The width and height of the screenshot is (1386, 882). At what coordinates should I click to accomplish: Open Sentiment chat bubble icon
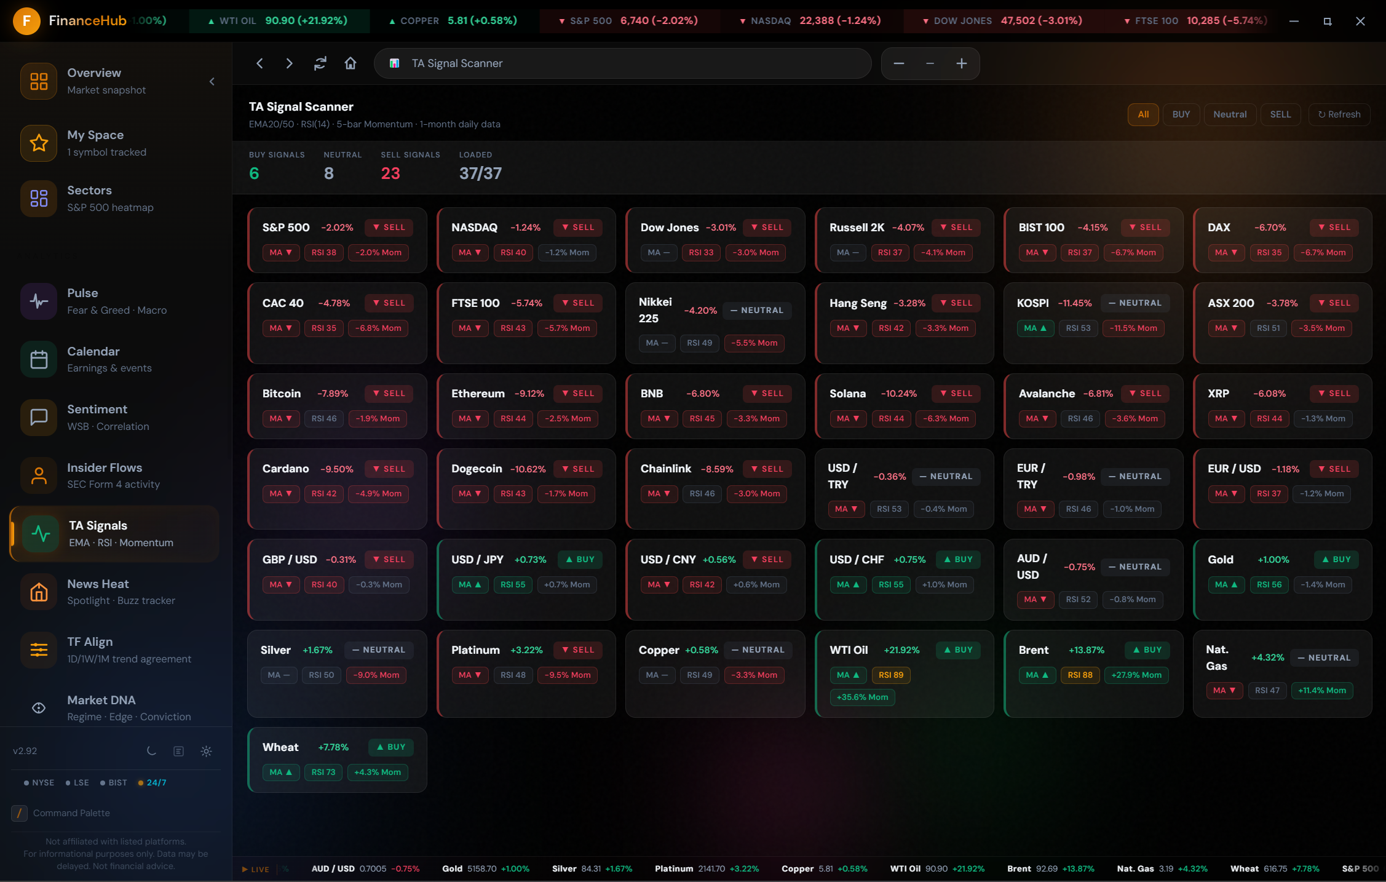39,417
